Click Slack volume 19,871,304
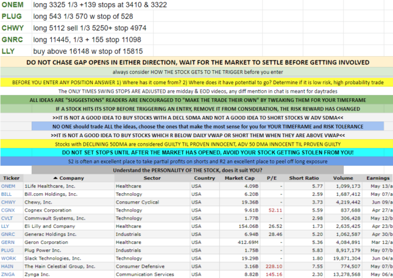The height and width of the screenshot is (278, 393). pyautogui.click(x=345, y=258)
